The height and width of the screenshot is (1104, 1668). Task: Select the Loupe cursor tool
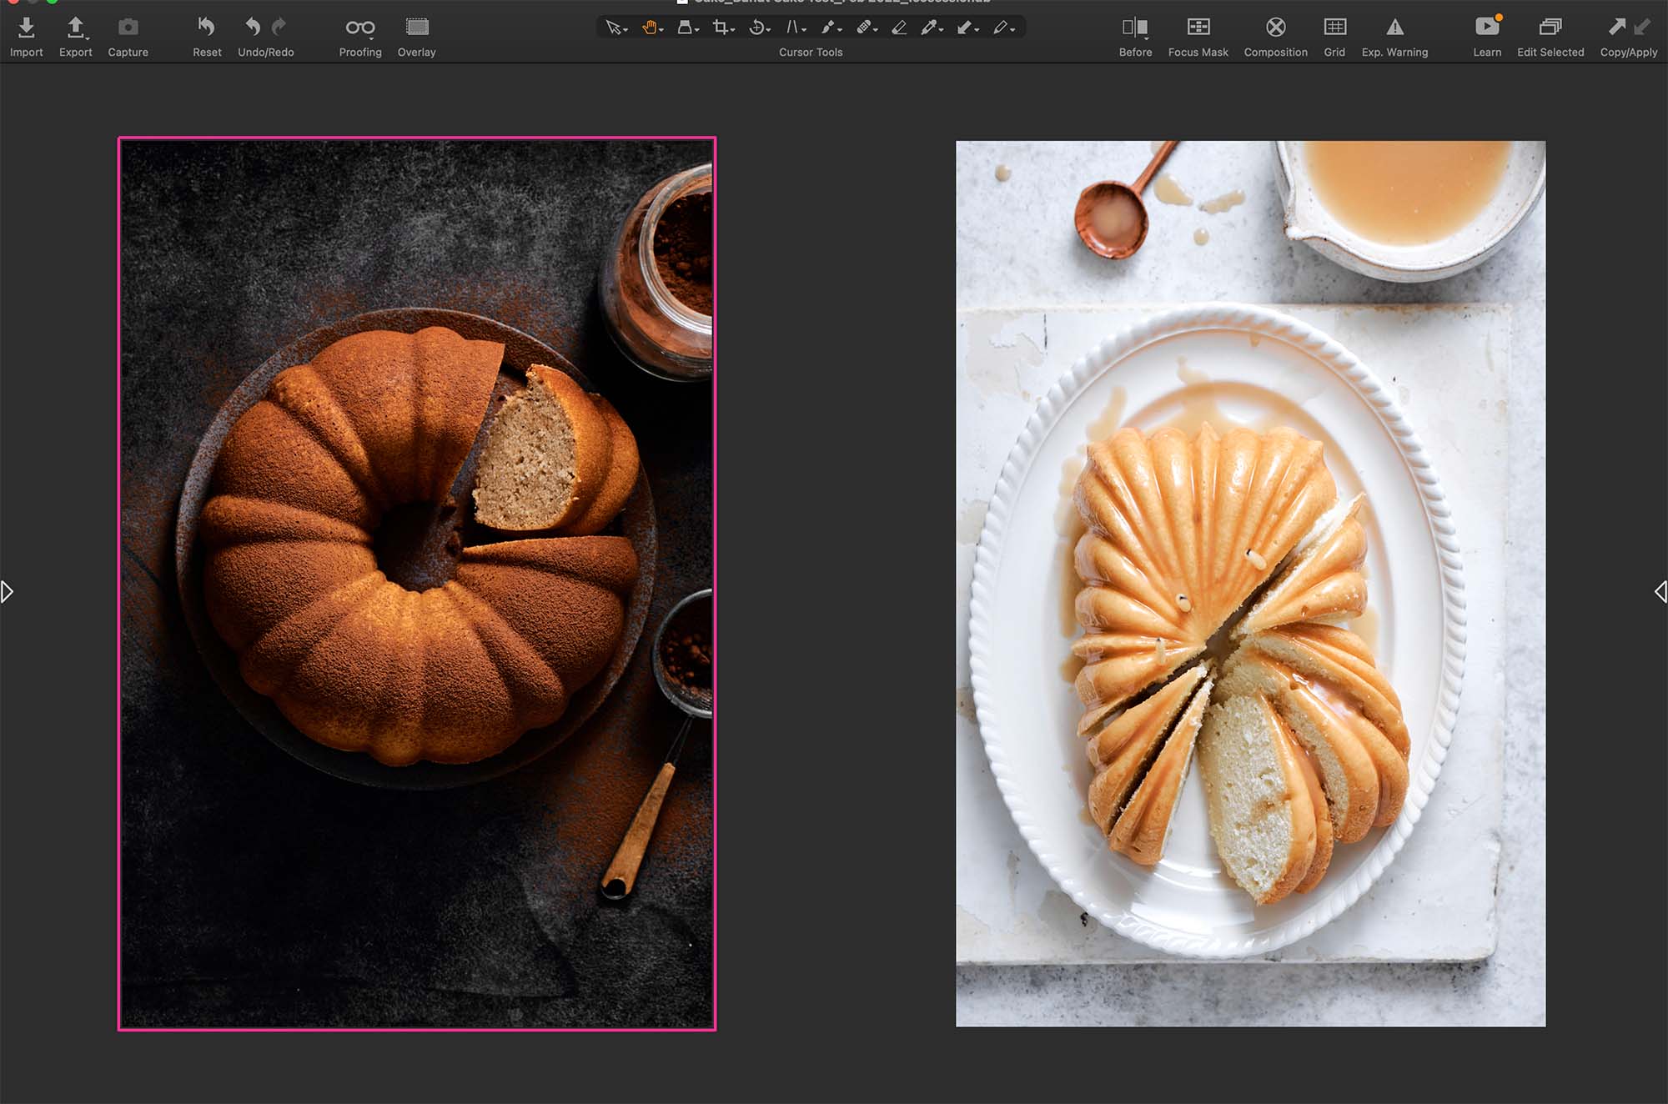[685, 28]
